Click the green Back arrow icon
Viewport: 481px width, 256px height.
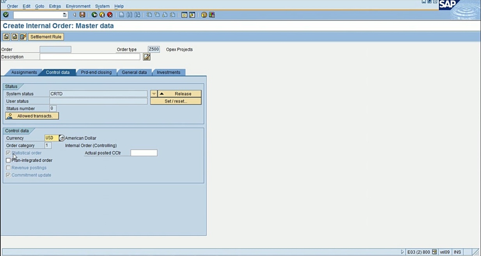tap(94, 15)
